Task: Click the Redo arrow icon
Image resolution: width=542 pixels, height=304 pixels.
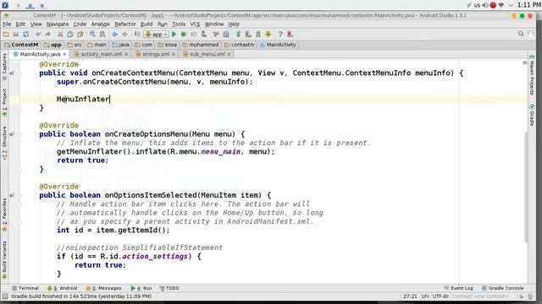Action: click(x=47, y=34)
